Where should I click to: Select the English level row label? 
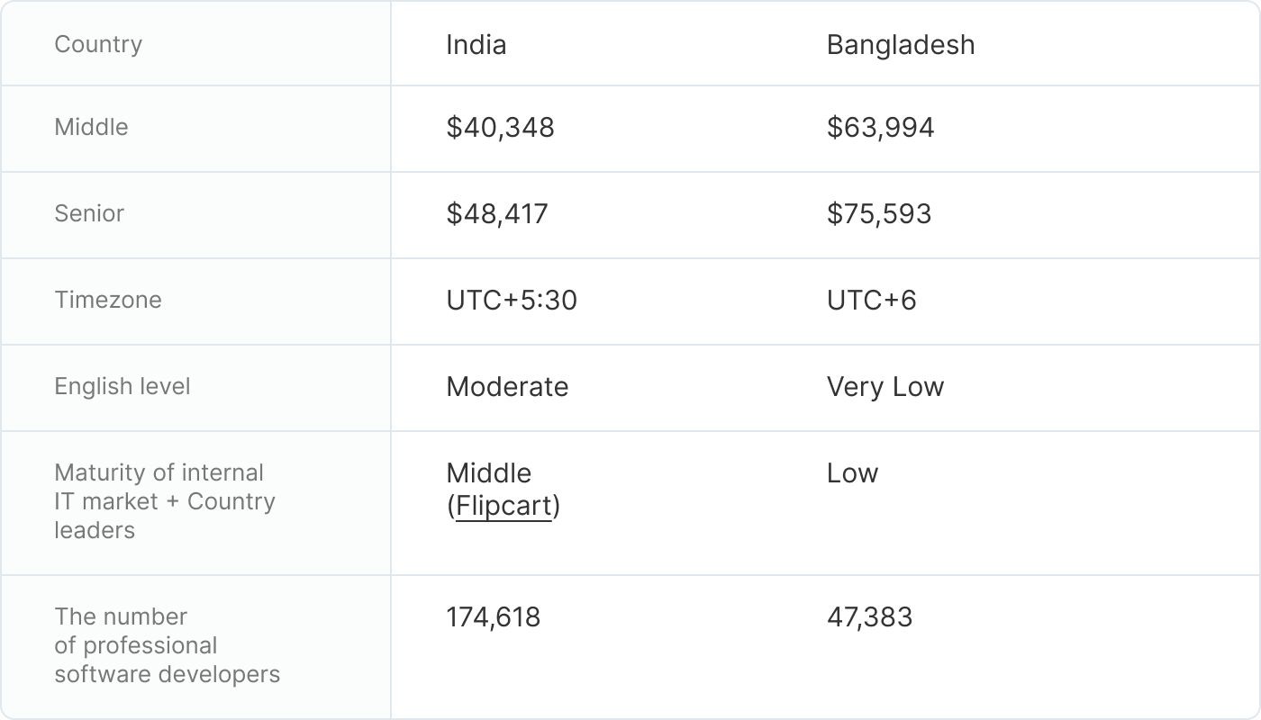(122, 386)
